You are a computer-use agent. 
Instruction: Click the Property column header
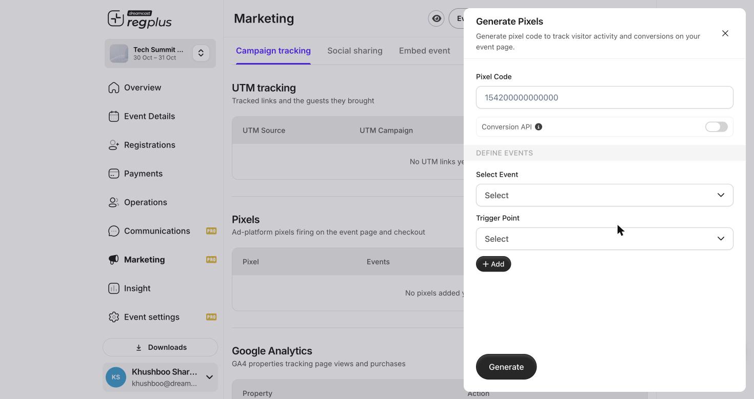tap(257, 393)
